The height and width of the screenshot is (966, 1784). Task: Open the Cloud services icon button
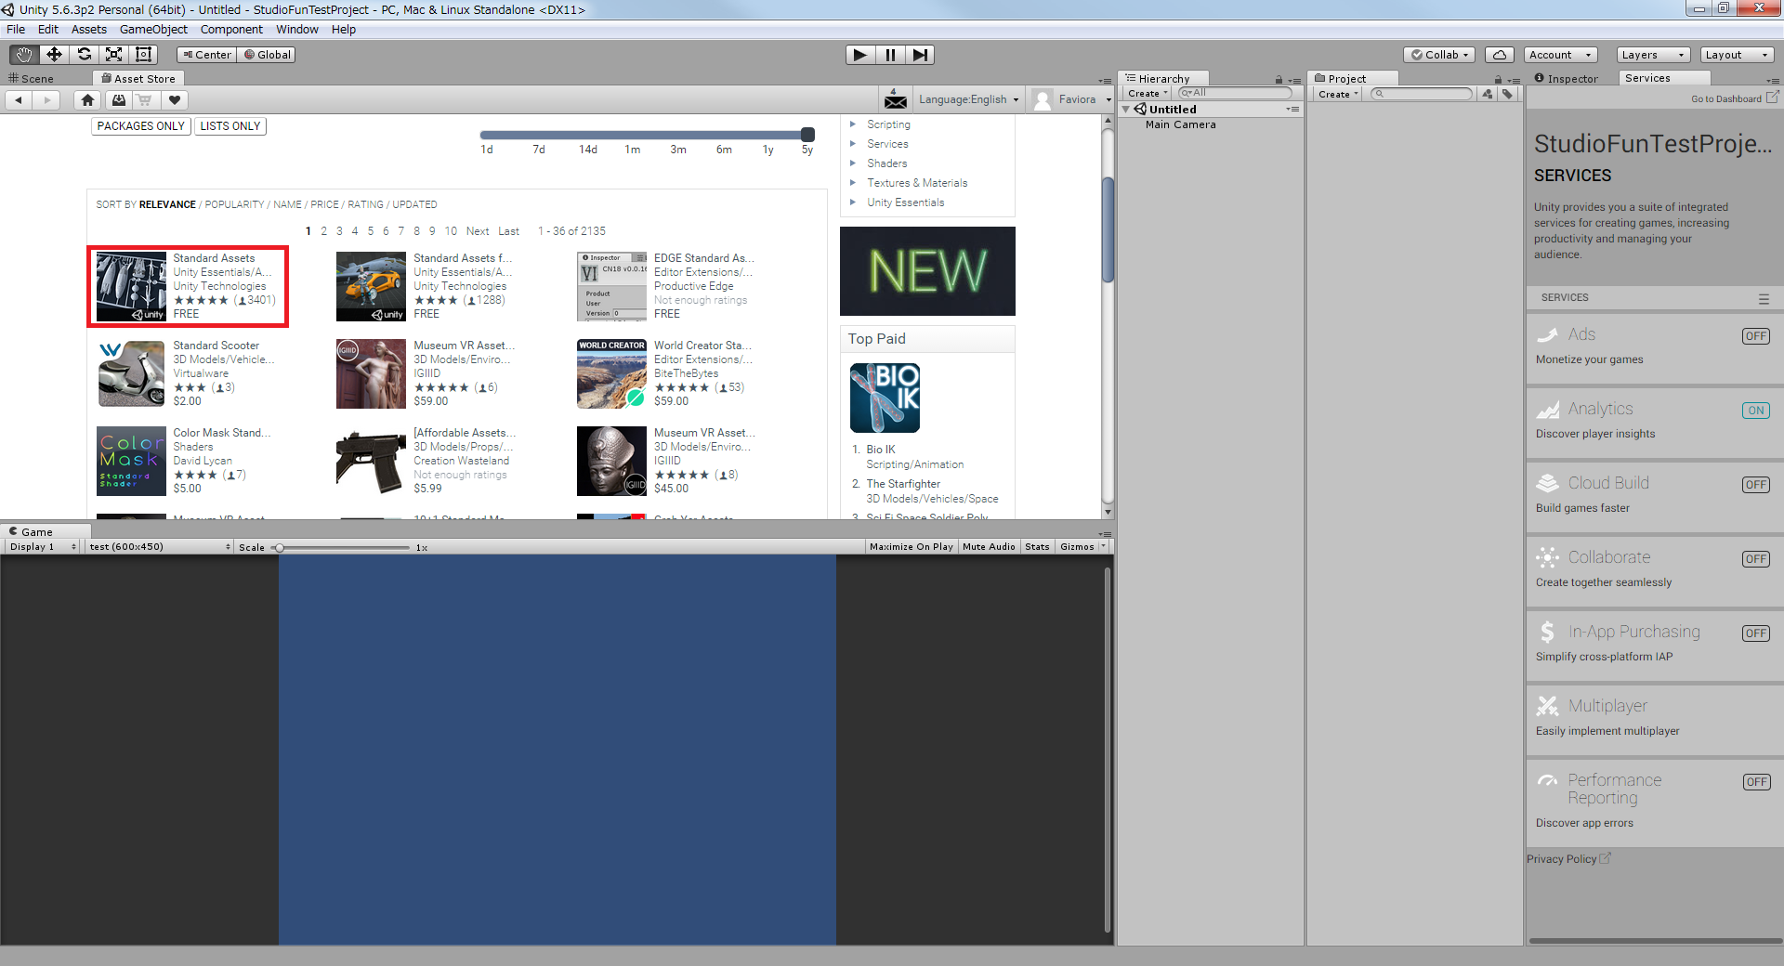tap(1500, 55)
